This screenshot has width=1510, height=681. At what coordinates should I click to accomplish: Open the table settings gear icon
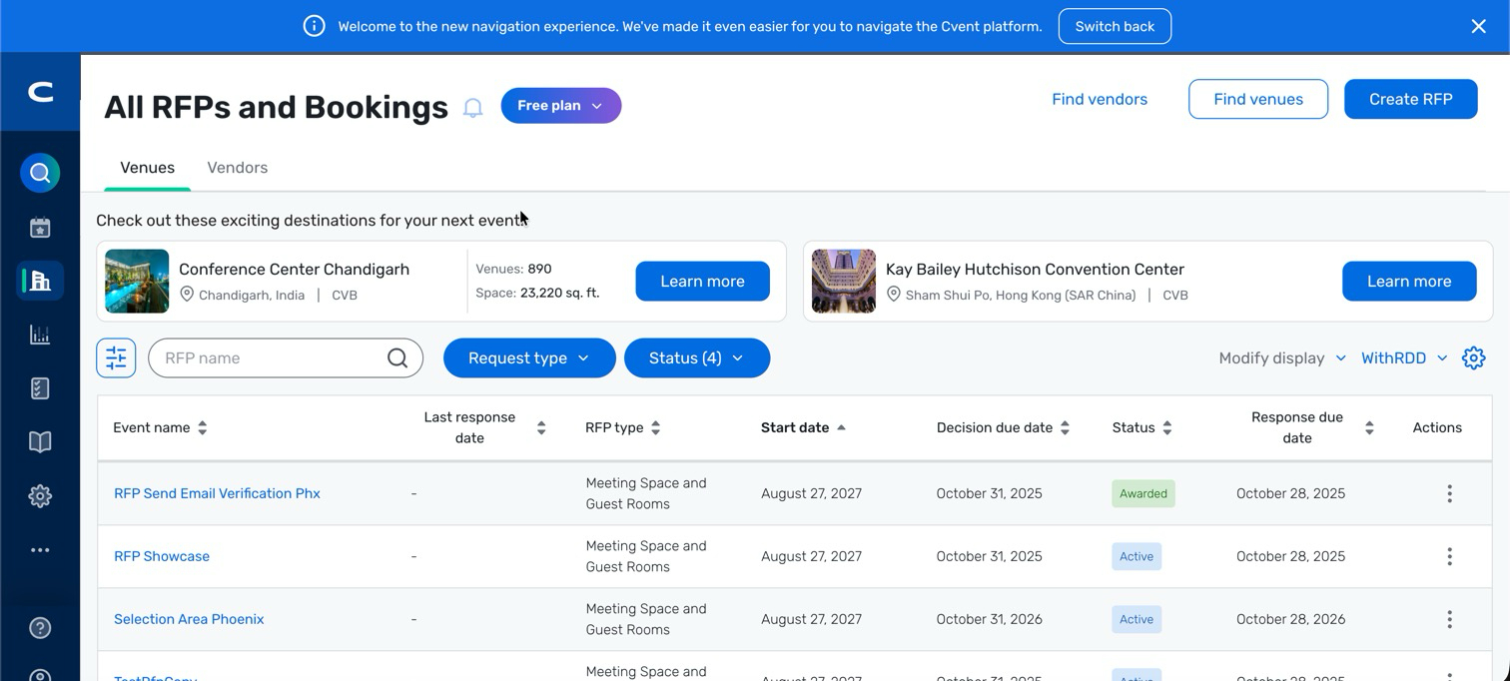1473,357
